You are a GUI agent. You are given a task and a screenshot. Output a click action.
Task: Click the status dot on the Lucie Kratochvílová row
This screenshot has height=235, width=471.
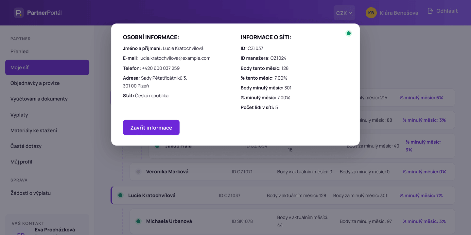click(x=120, y=196)
